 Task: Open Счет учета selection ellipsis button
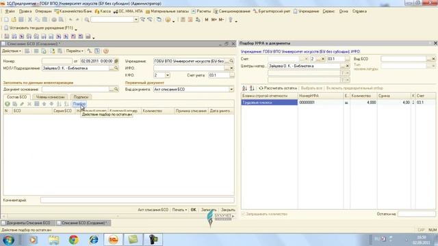pos(232,75)
